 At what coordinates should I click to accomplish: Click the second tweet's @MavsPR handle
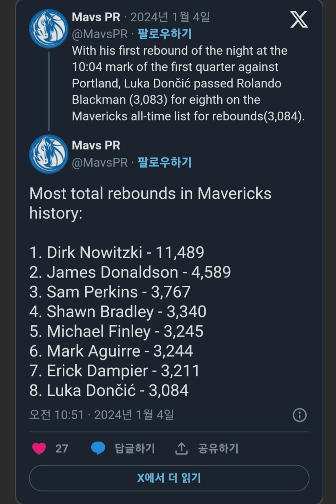pyautogui.click(x=99, y=163)
